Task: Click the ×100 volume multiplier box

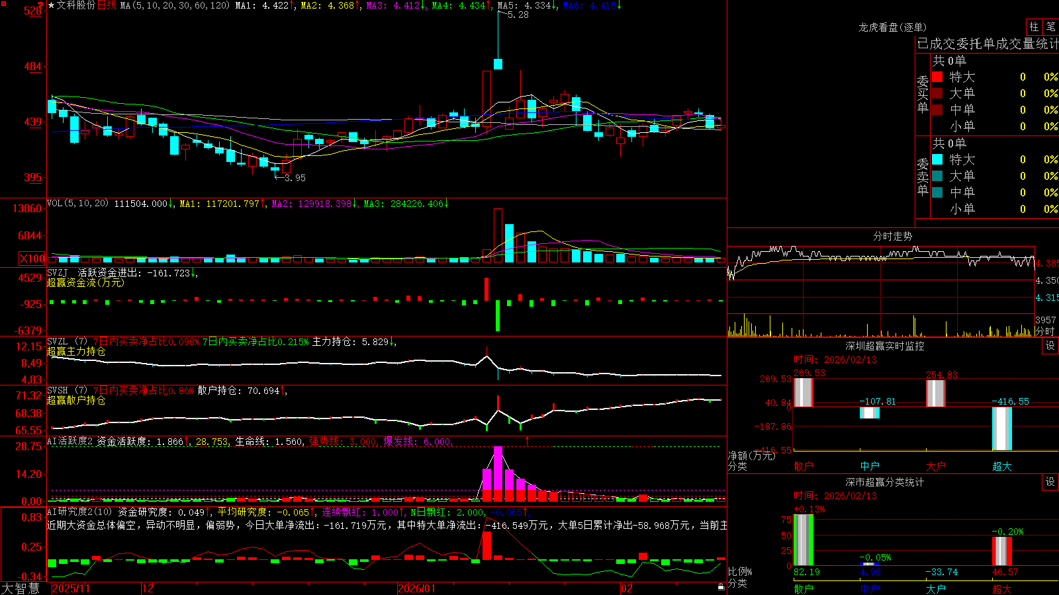Action: click(32, 258)
